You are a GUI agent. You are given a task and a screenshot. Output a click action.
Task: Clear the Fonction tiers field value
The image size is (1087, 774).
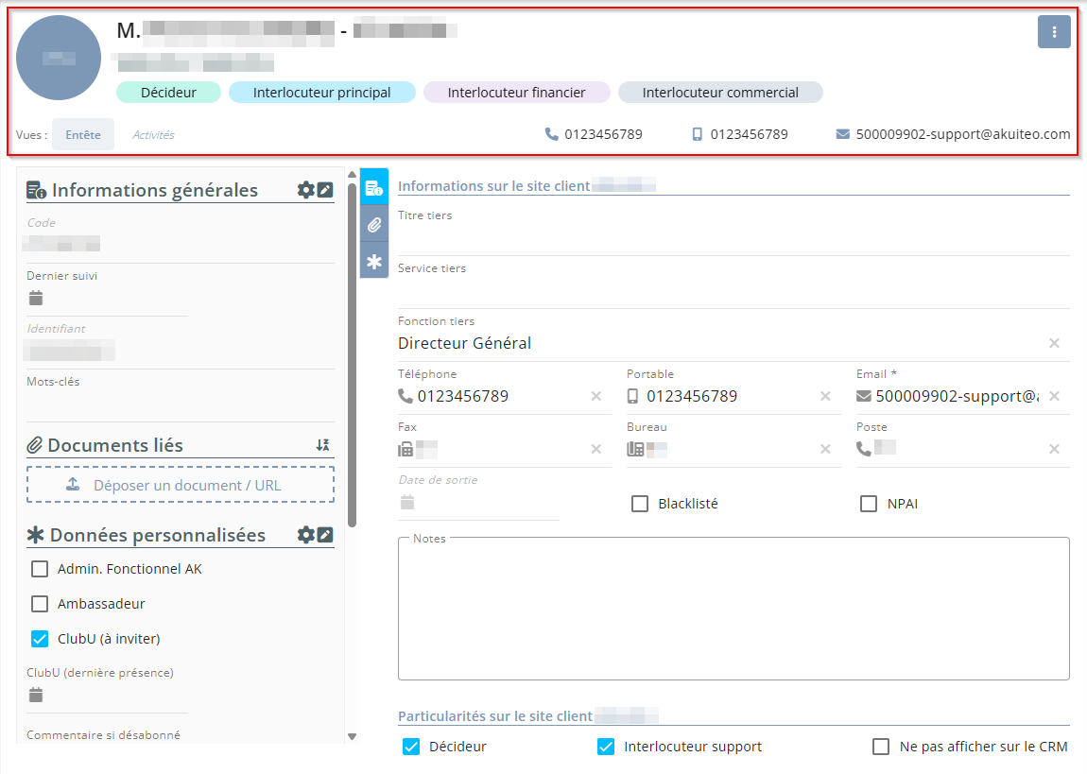point(1054,343)
